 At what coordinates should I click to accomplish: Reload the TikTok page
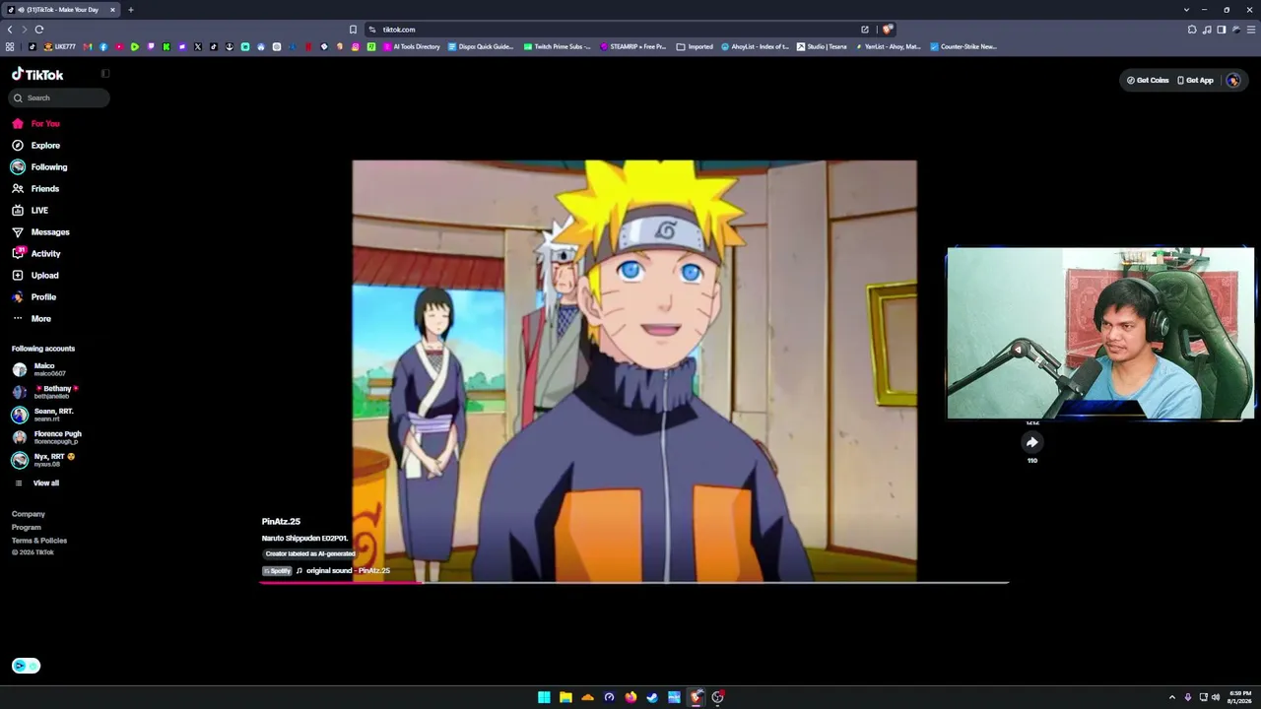[39, 30]
